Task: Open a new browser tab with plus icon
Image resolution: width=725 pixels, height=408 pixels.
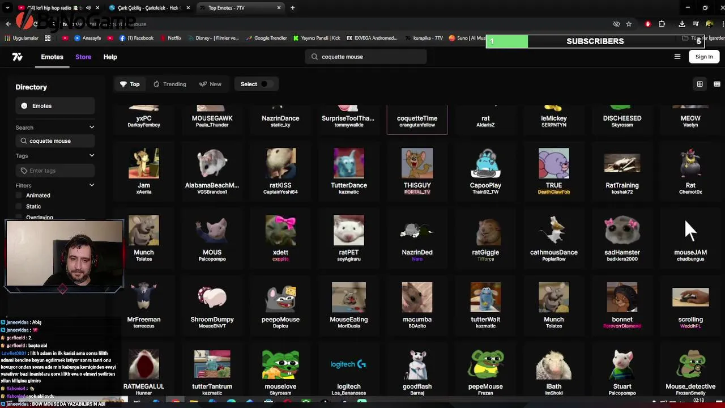Action: point(292,7)
